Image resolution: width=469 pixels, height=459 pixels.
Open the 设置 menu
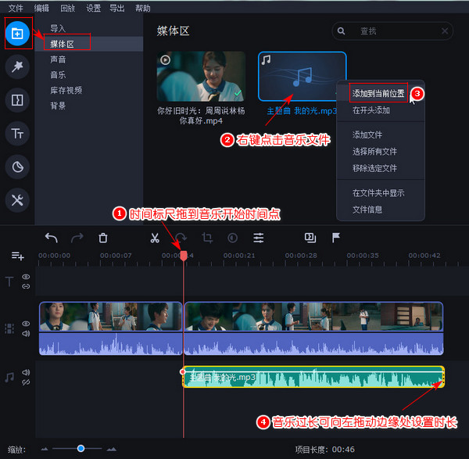pyautogui.click(x=94, y=8)
